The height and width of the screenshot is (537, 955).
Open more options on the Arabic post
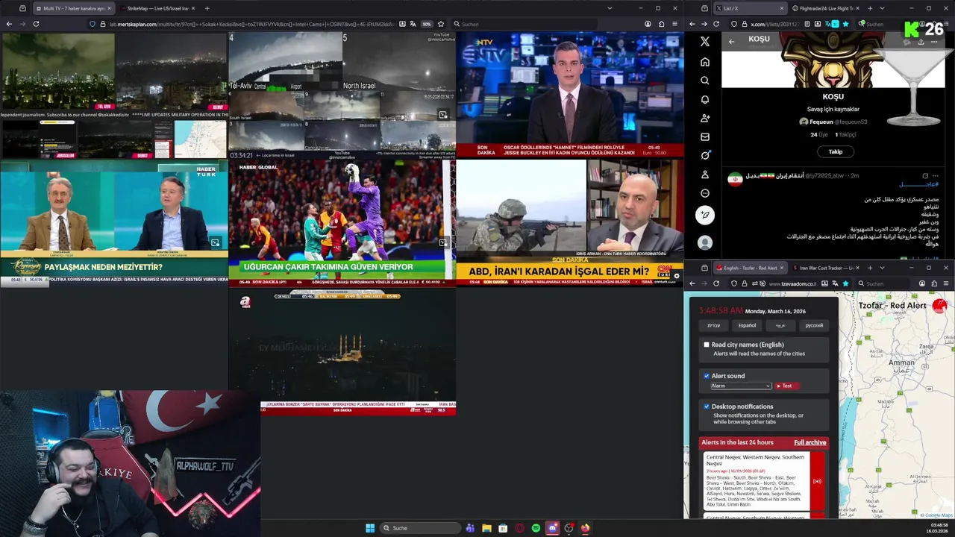(x=936, y=176)
